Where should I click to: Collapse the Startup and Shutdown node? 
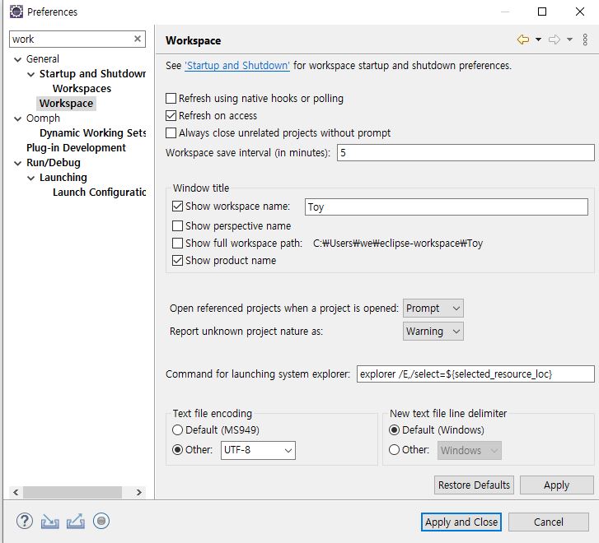pyautogui.click(x=31, y=74)
